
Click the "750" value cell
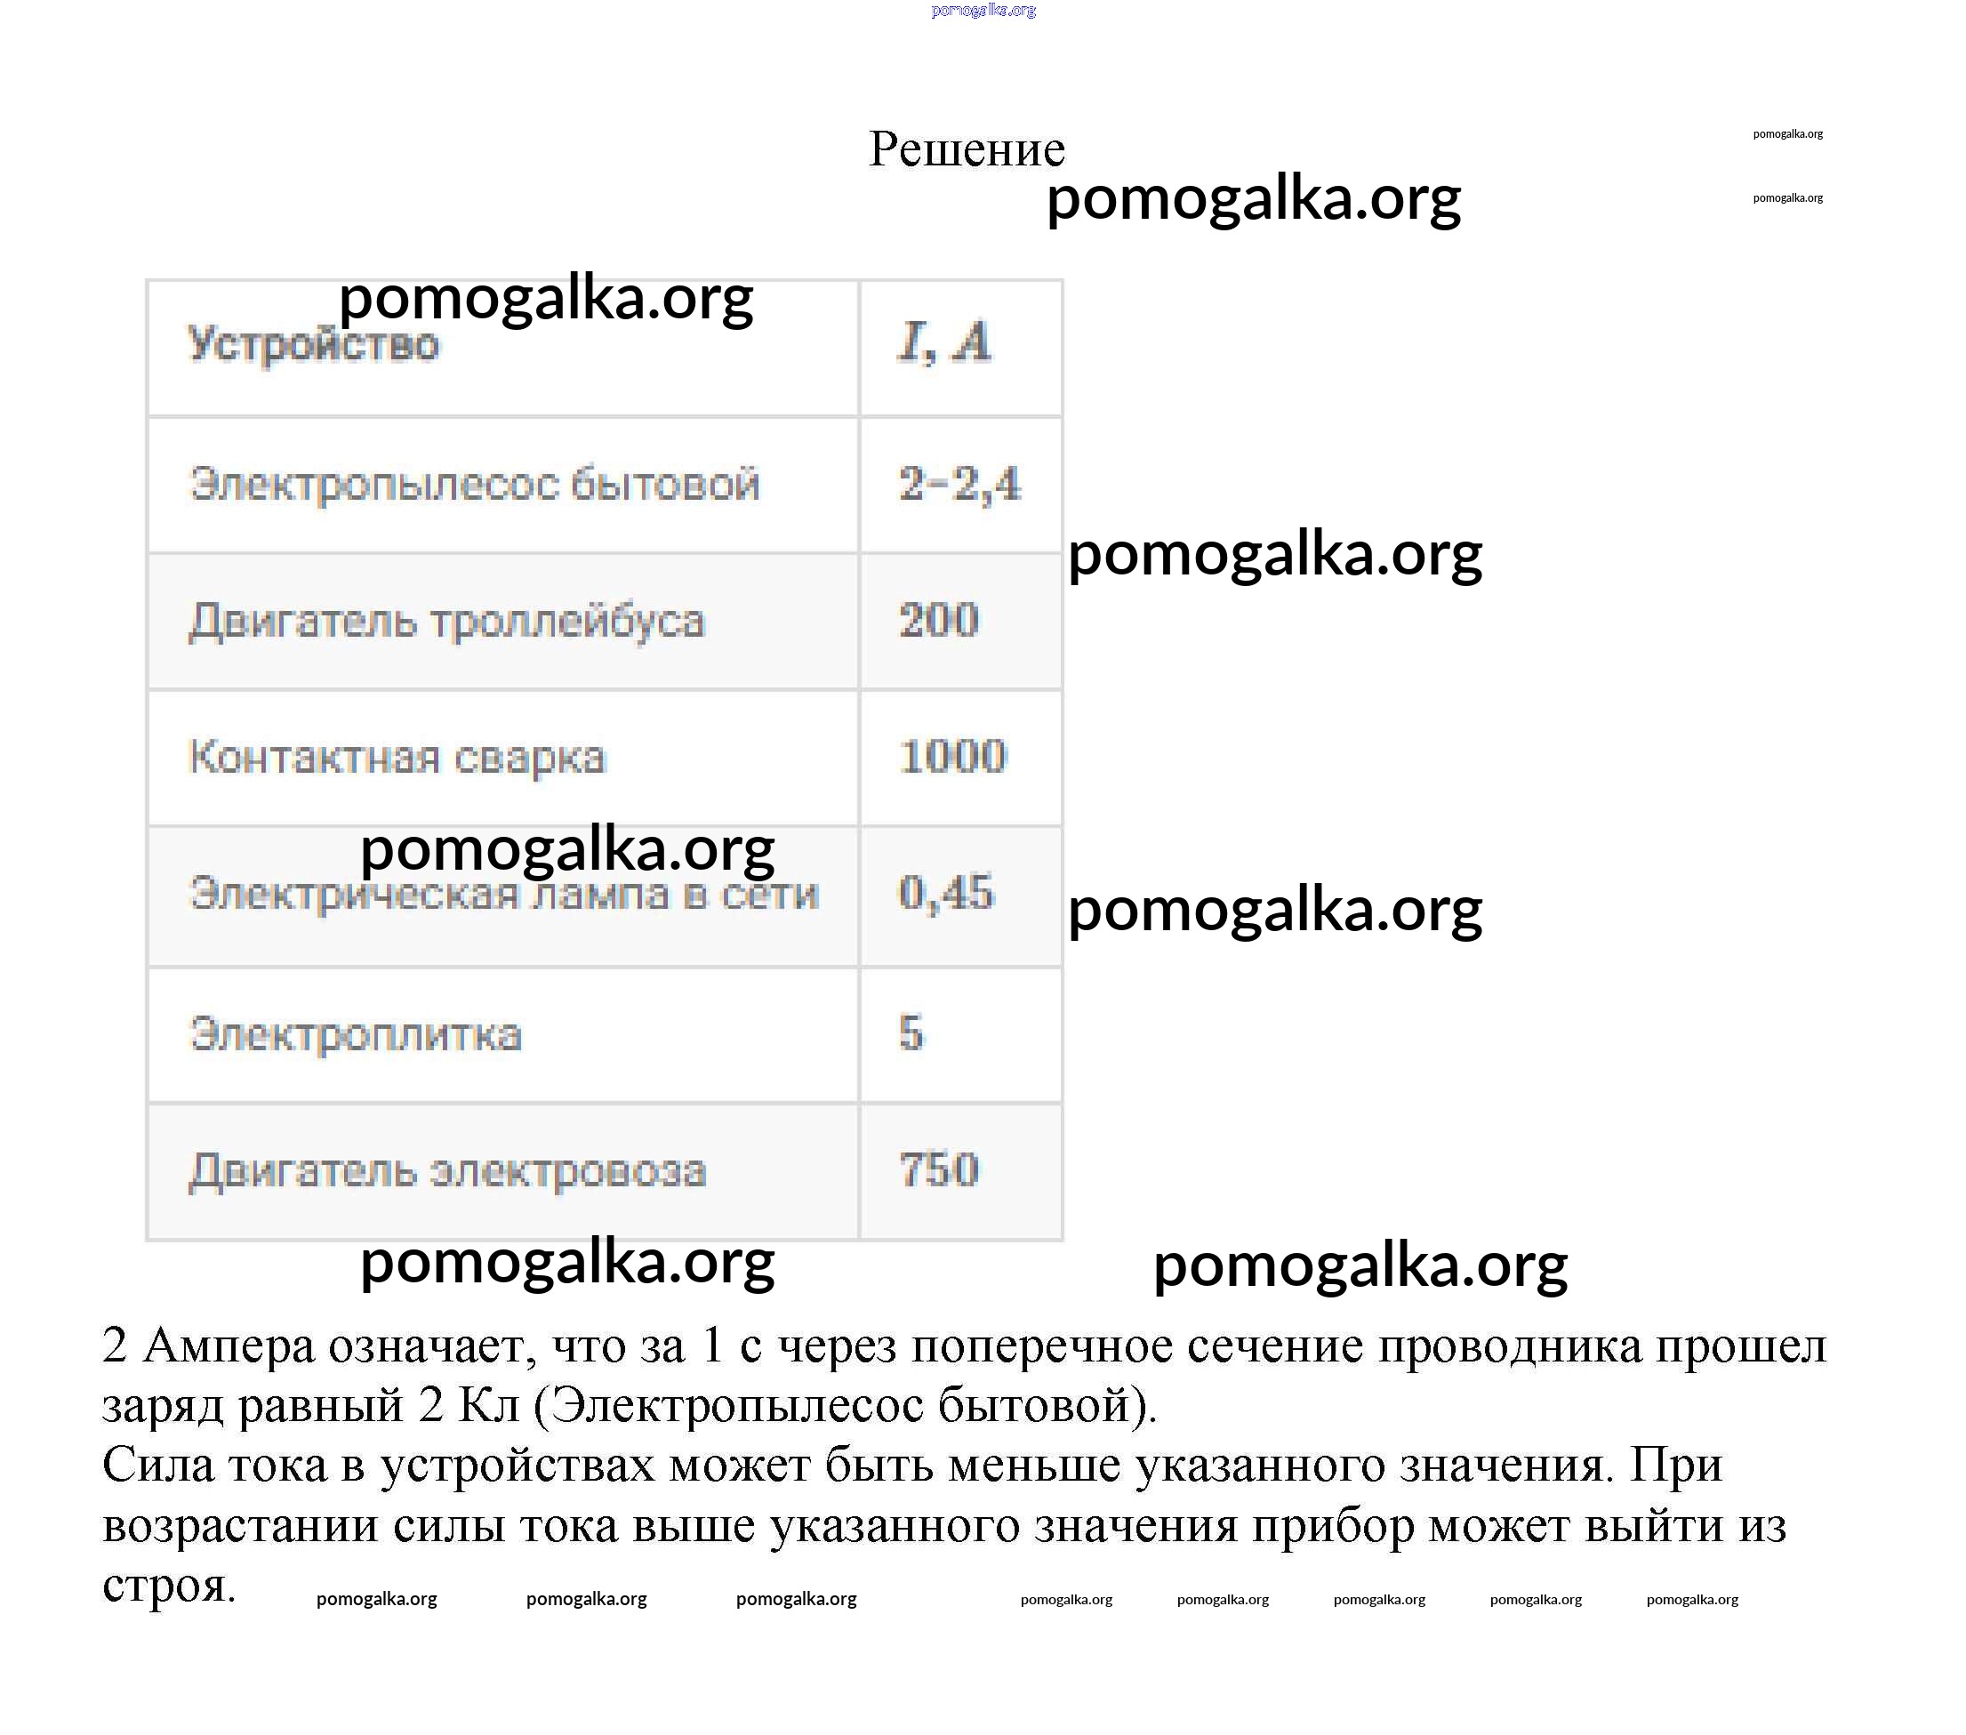click(939, 1170)
